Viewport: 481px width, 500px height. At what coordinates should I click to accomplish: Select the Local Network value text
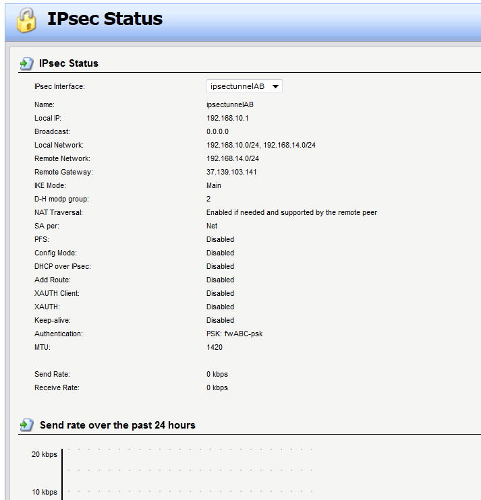260,145
